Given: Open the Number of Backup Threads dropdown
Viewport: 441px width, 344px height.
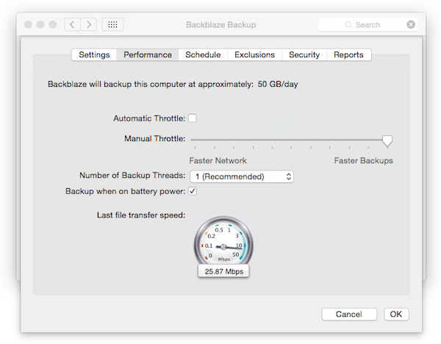Looking at the screenshot, I should coord(242,176).
